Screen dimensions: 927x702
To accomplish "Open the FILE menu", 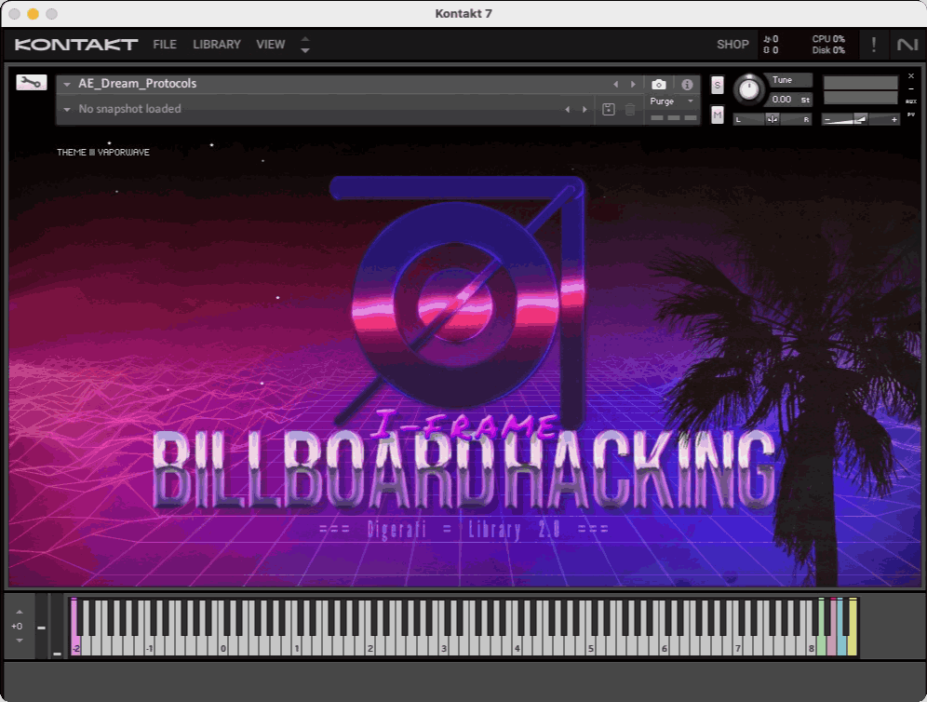I will coord(165,45).
